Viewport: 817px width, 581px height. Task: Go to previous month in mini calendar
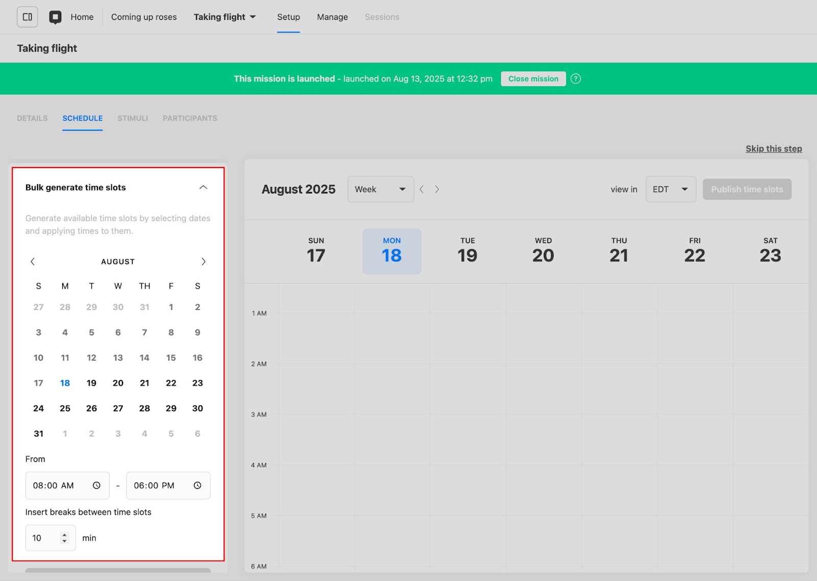point(33,261)
